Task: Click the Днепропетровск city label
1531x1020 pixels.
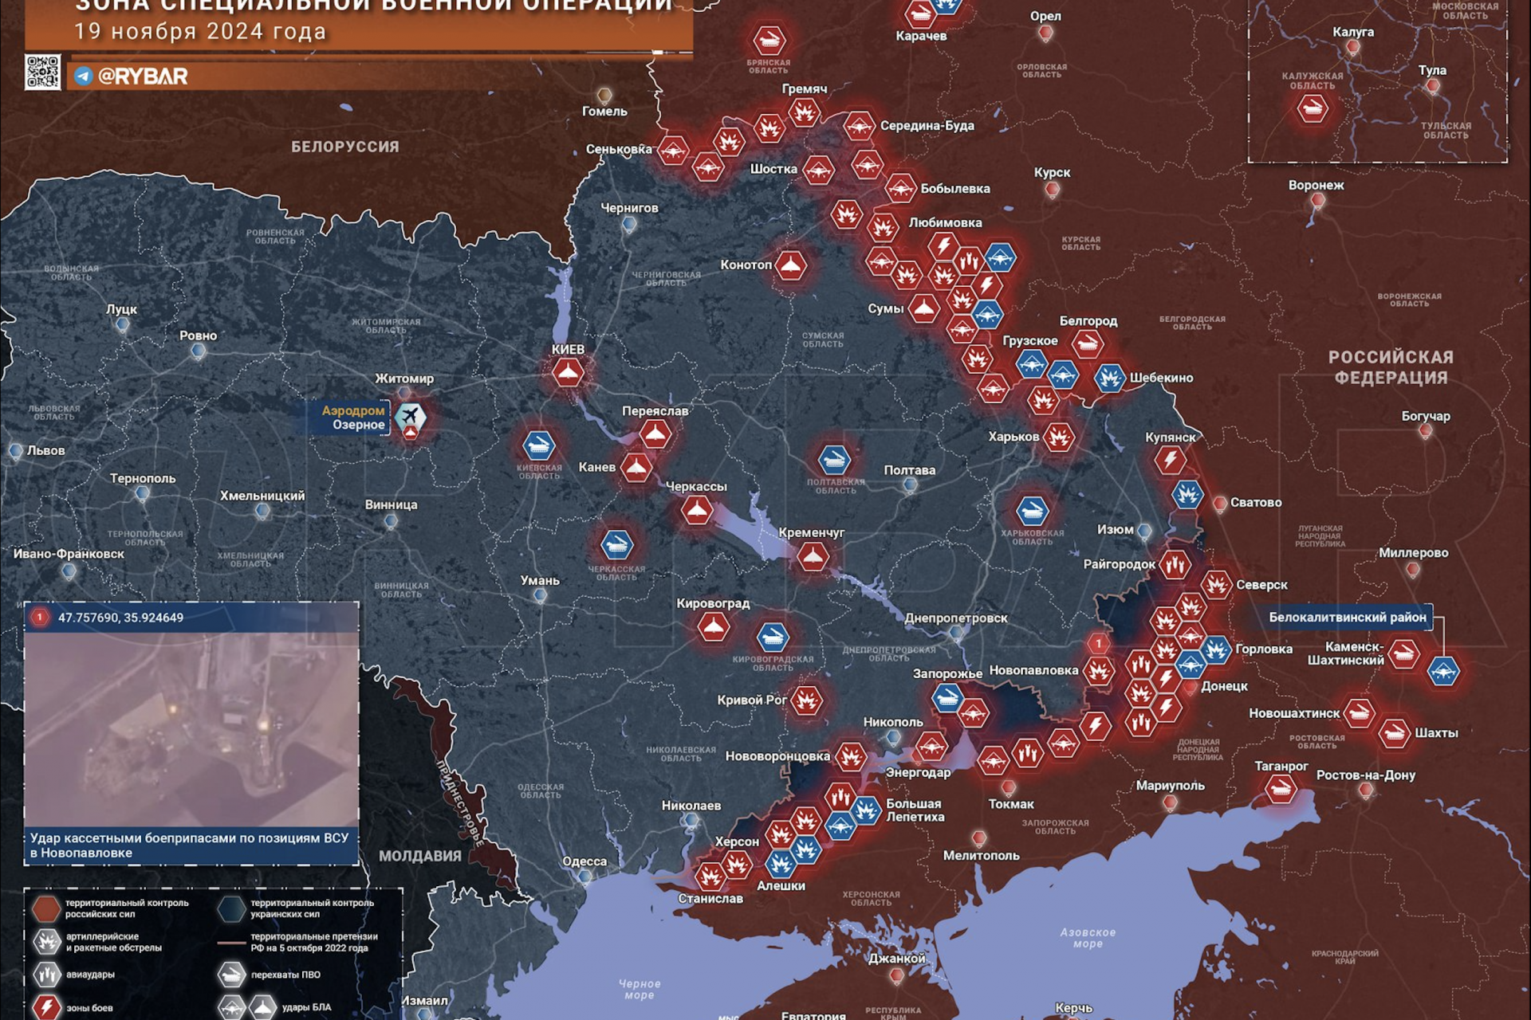Action: pyautogui.click(x=956, y=618)
